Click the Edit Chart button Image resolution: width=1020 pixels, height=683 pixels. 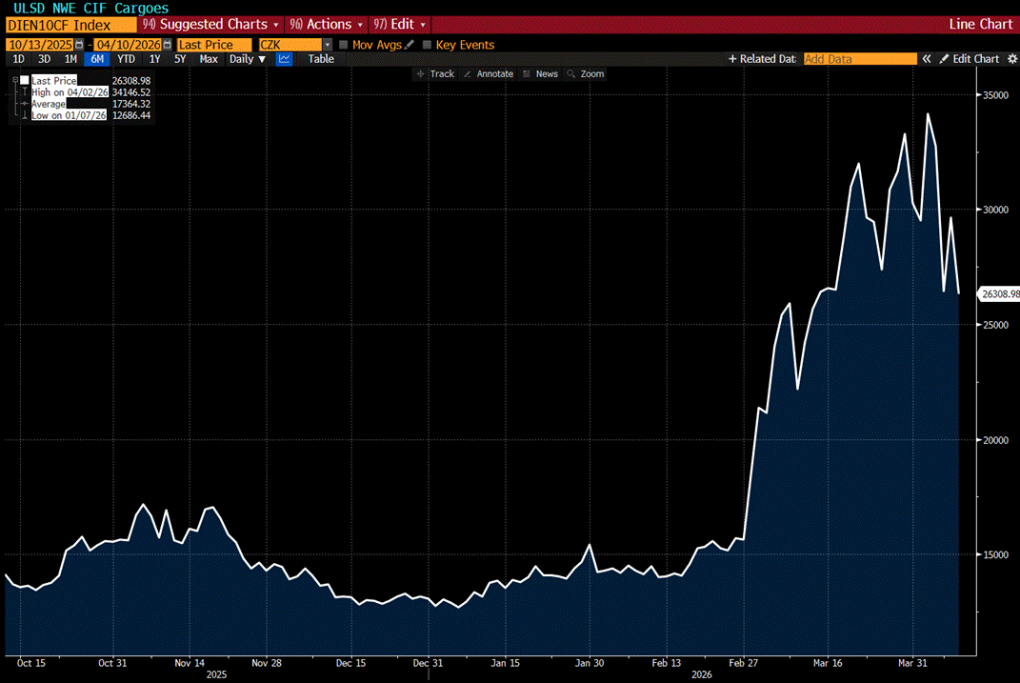(x=970, y=59)
